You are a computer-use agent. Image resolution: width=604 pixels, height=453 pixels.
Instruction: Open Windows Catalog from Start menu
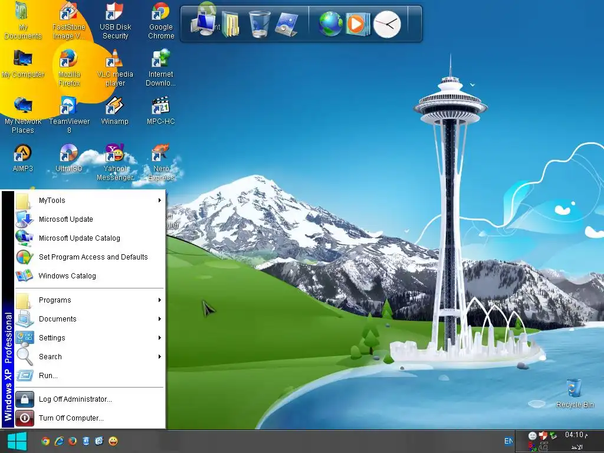pyautogui.click(x=90, y=276)
